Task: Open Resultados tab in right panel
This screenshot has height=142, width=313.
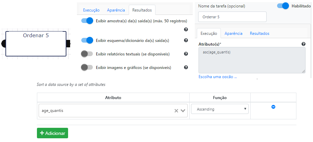Action: (x=259, y=33)
